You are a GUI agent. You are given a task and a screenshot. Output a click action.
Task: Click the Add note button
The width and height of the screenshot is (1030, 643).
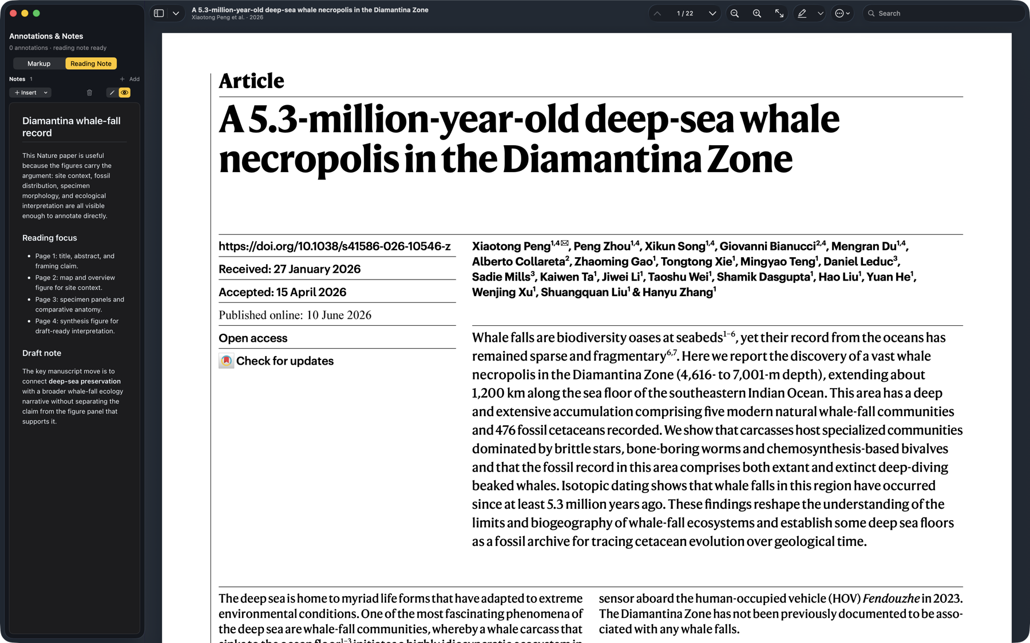(x=130, y=79)
